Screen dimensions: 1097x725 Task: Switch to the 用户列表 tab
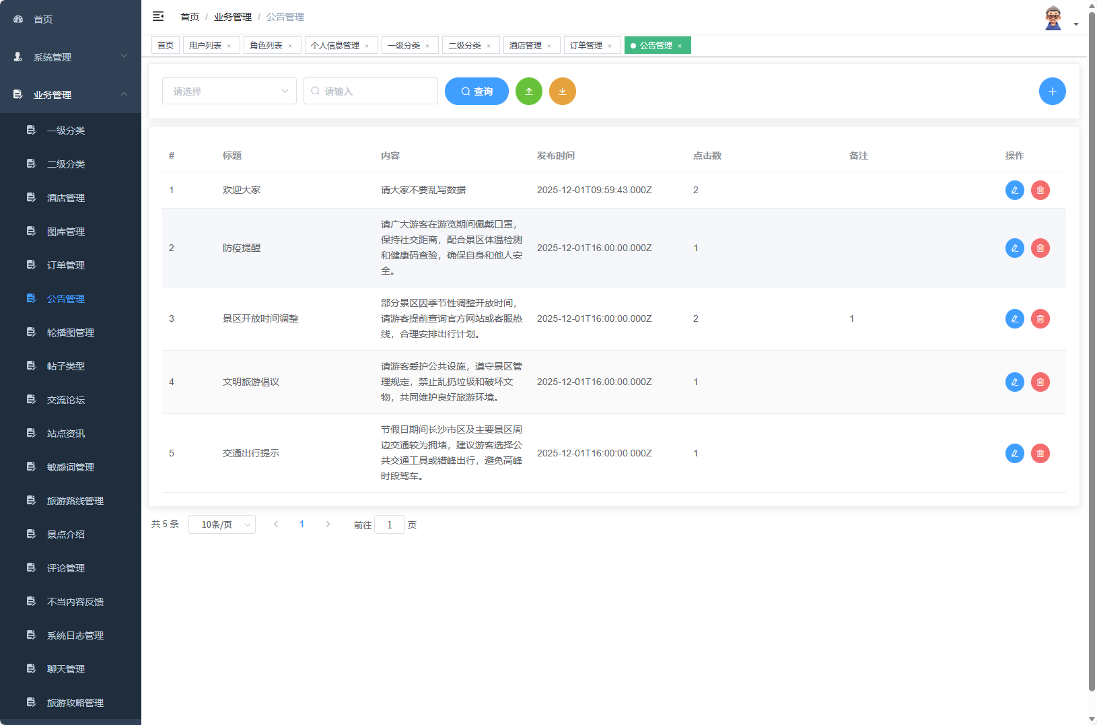[x=206, y=45]
